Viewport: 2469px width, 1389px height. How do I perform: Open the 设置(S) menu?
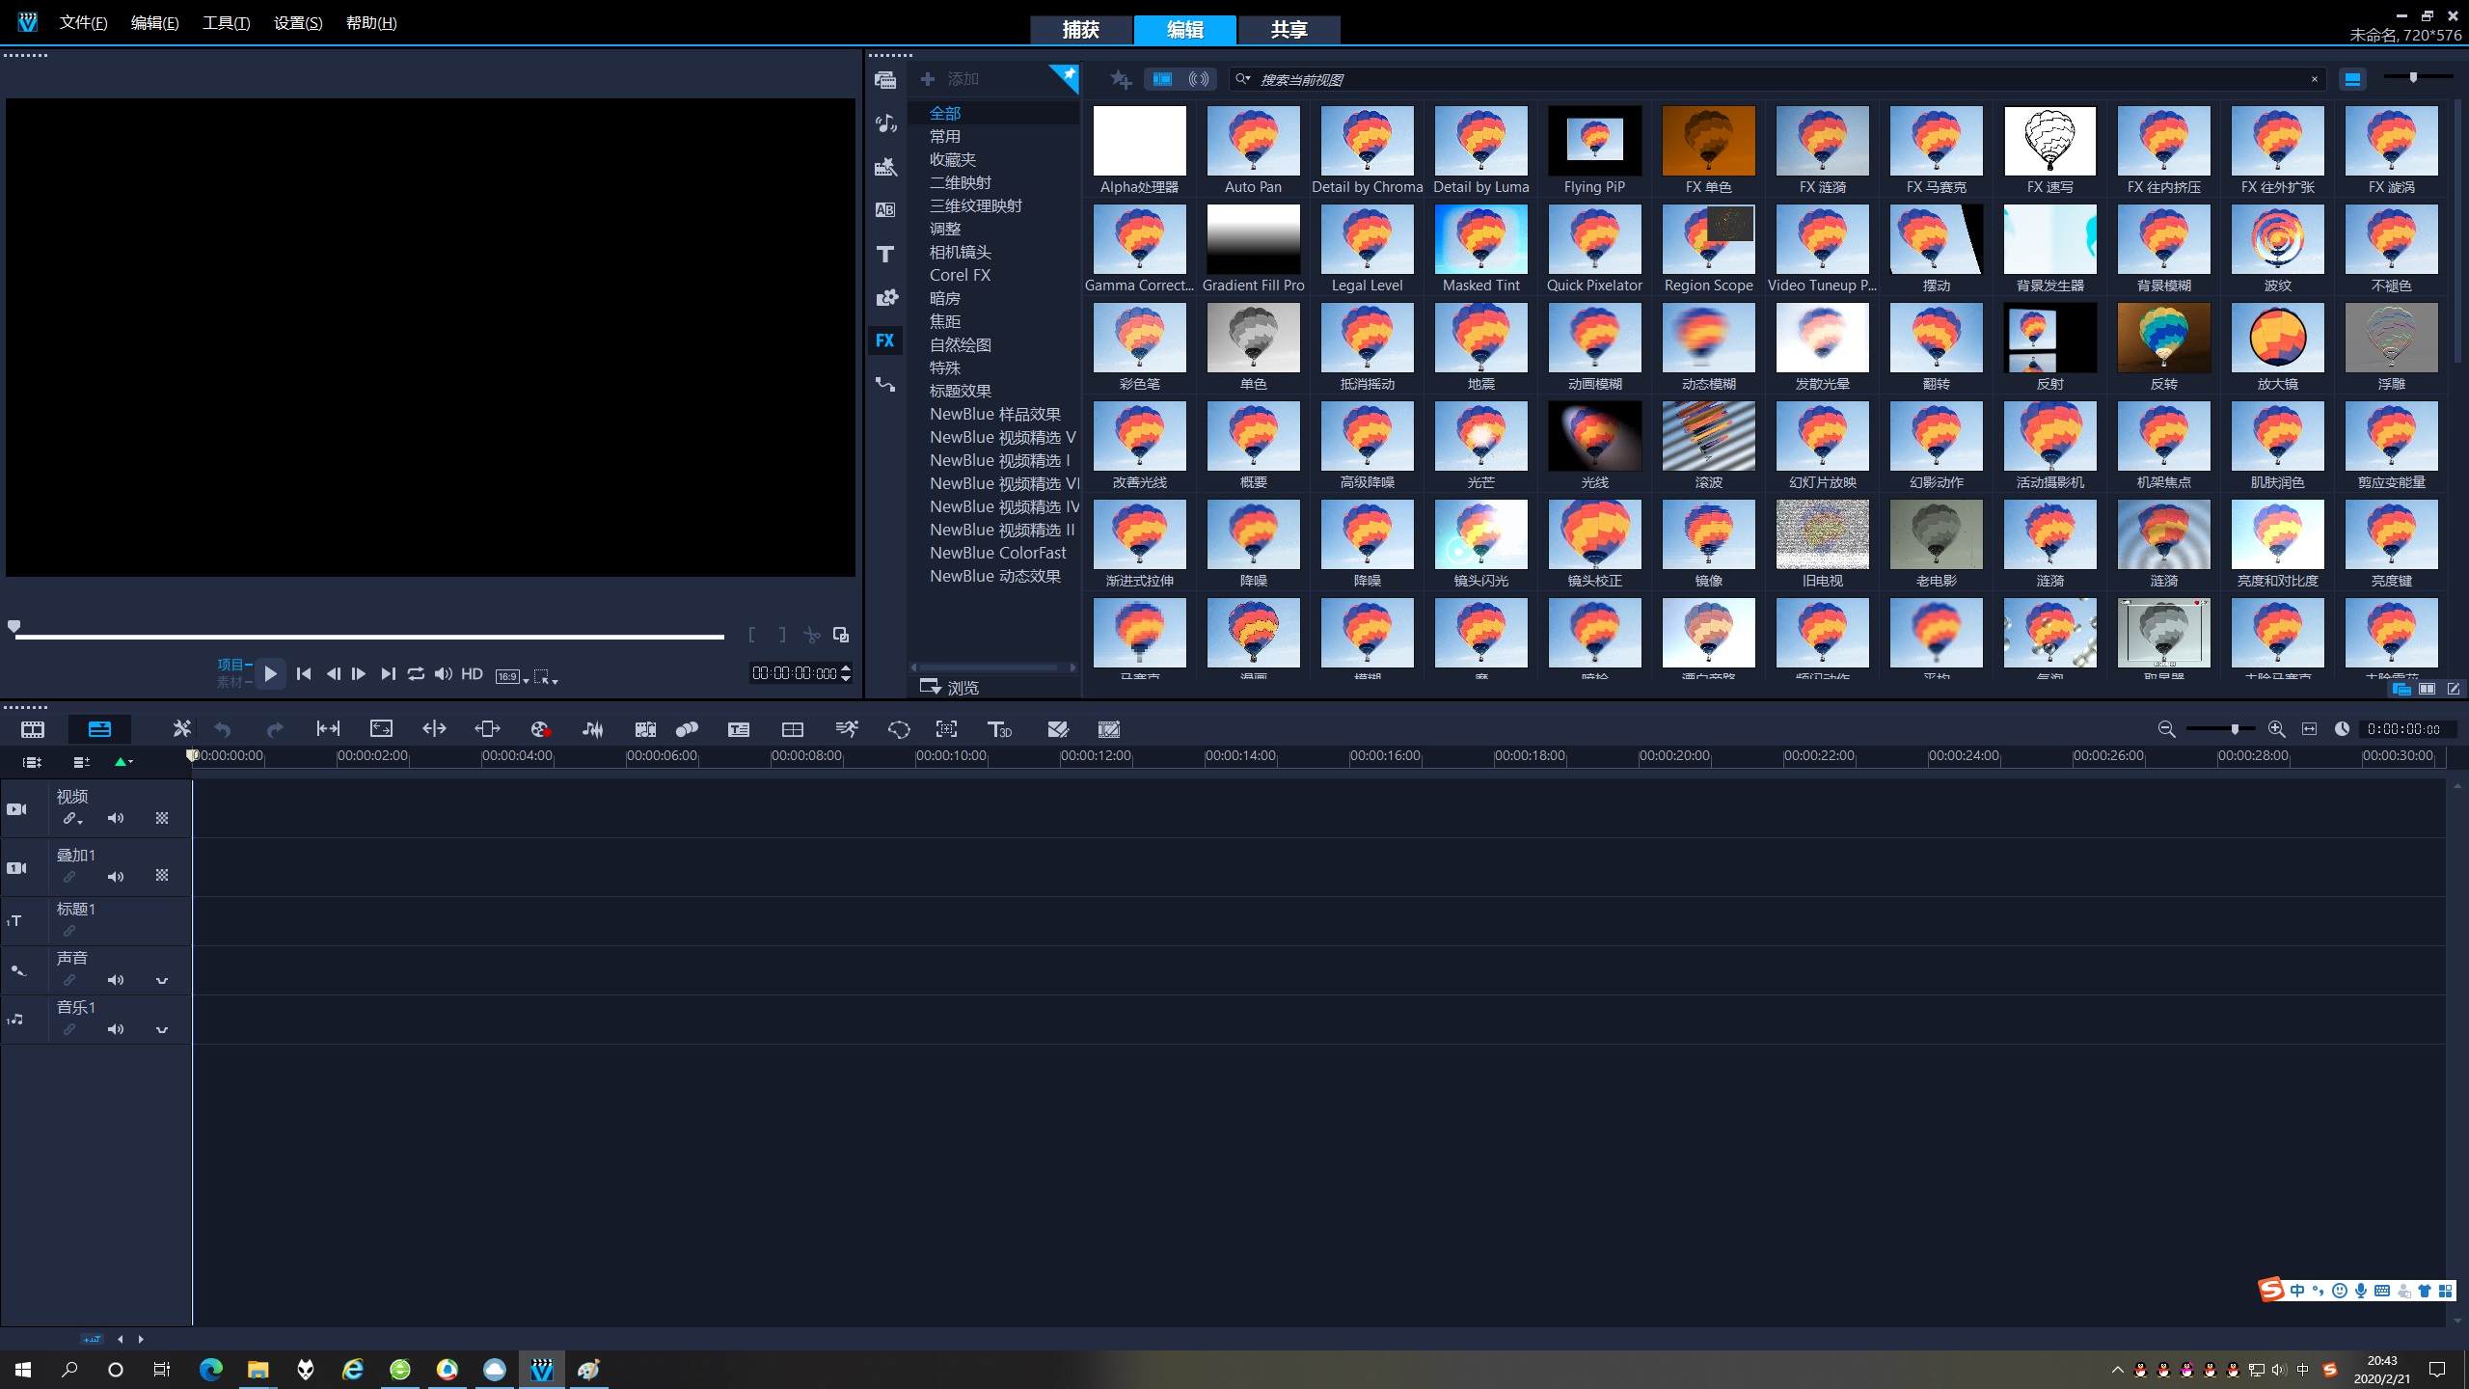[298, 23]
